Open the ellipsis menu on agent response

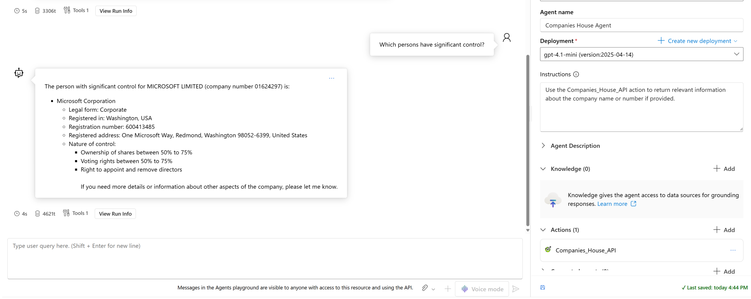[331, 78]
